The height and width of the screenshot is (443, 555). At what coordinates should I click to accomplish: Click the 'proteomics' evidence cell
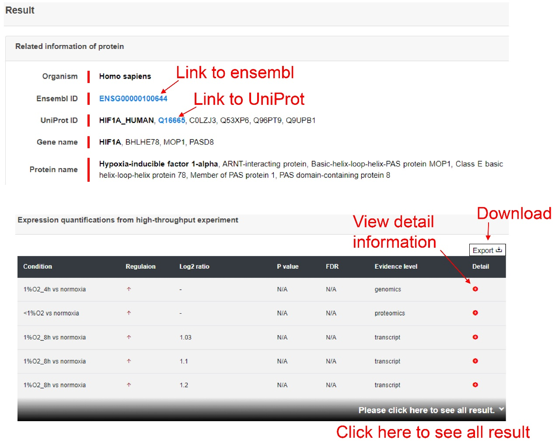point(390,313)
